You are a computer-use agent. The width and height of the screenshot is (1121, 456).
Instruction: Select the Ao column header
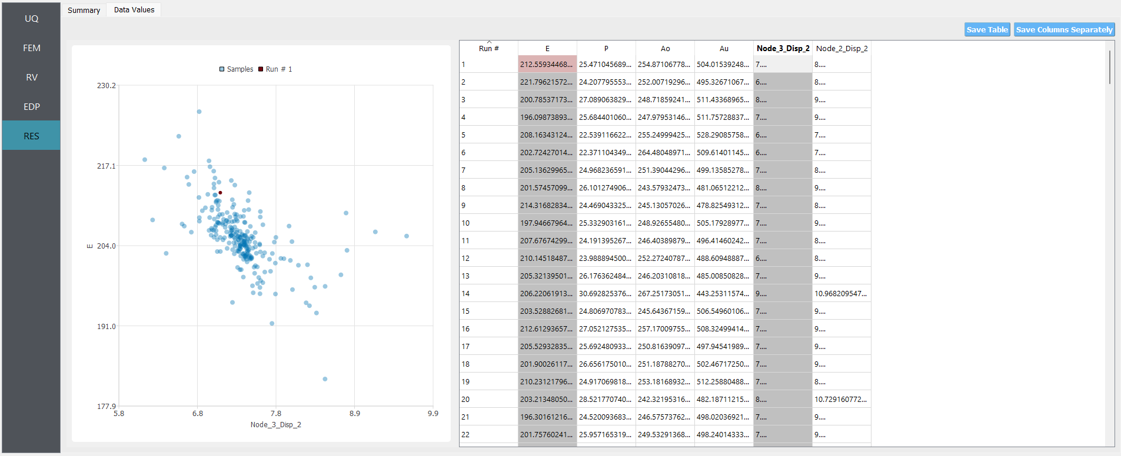tap(665, 48)
